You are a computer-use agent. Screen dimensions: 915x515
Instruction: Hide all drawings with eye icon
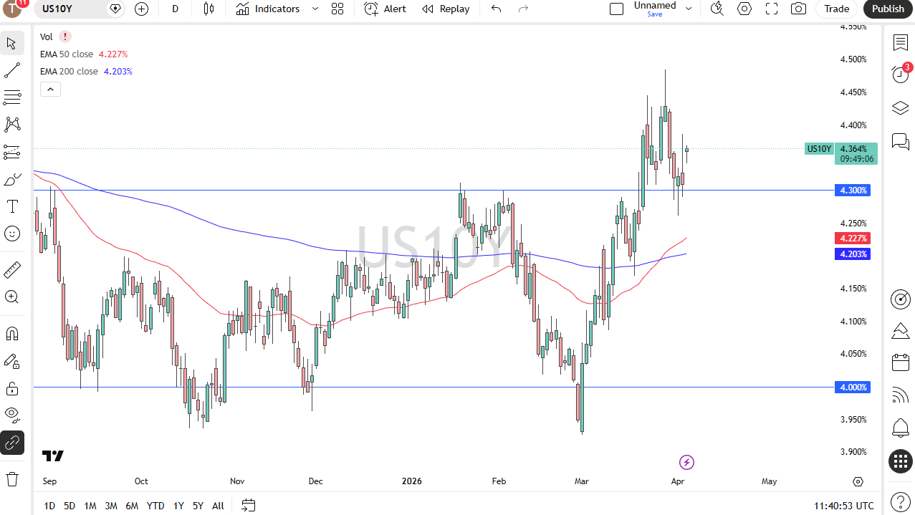click(x=12, y=415)
